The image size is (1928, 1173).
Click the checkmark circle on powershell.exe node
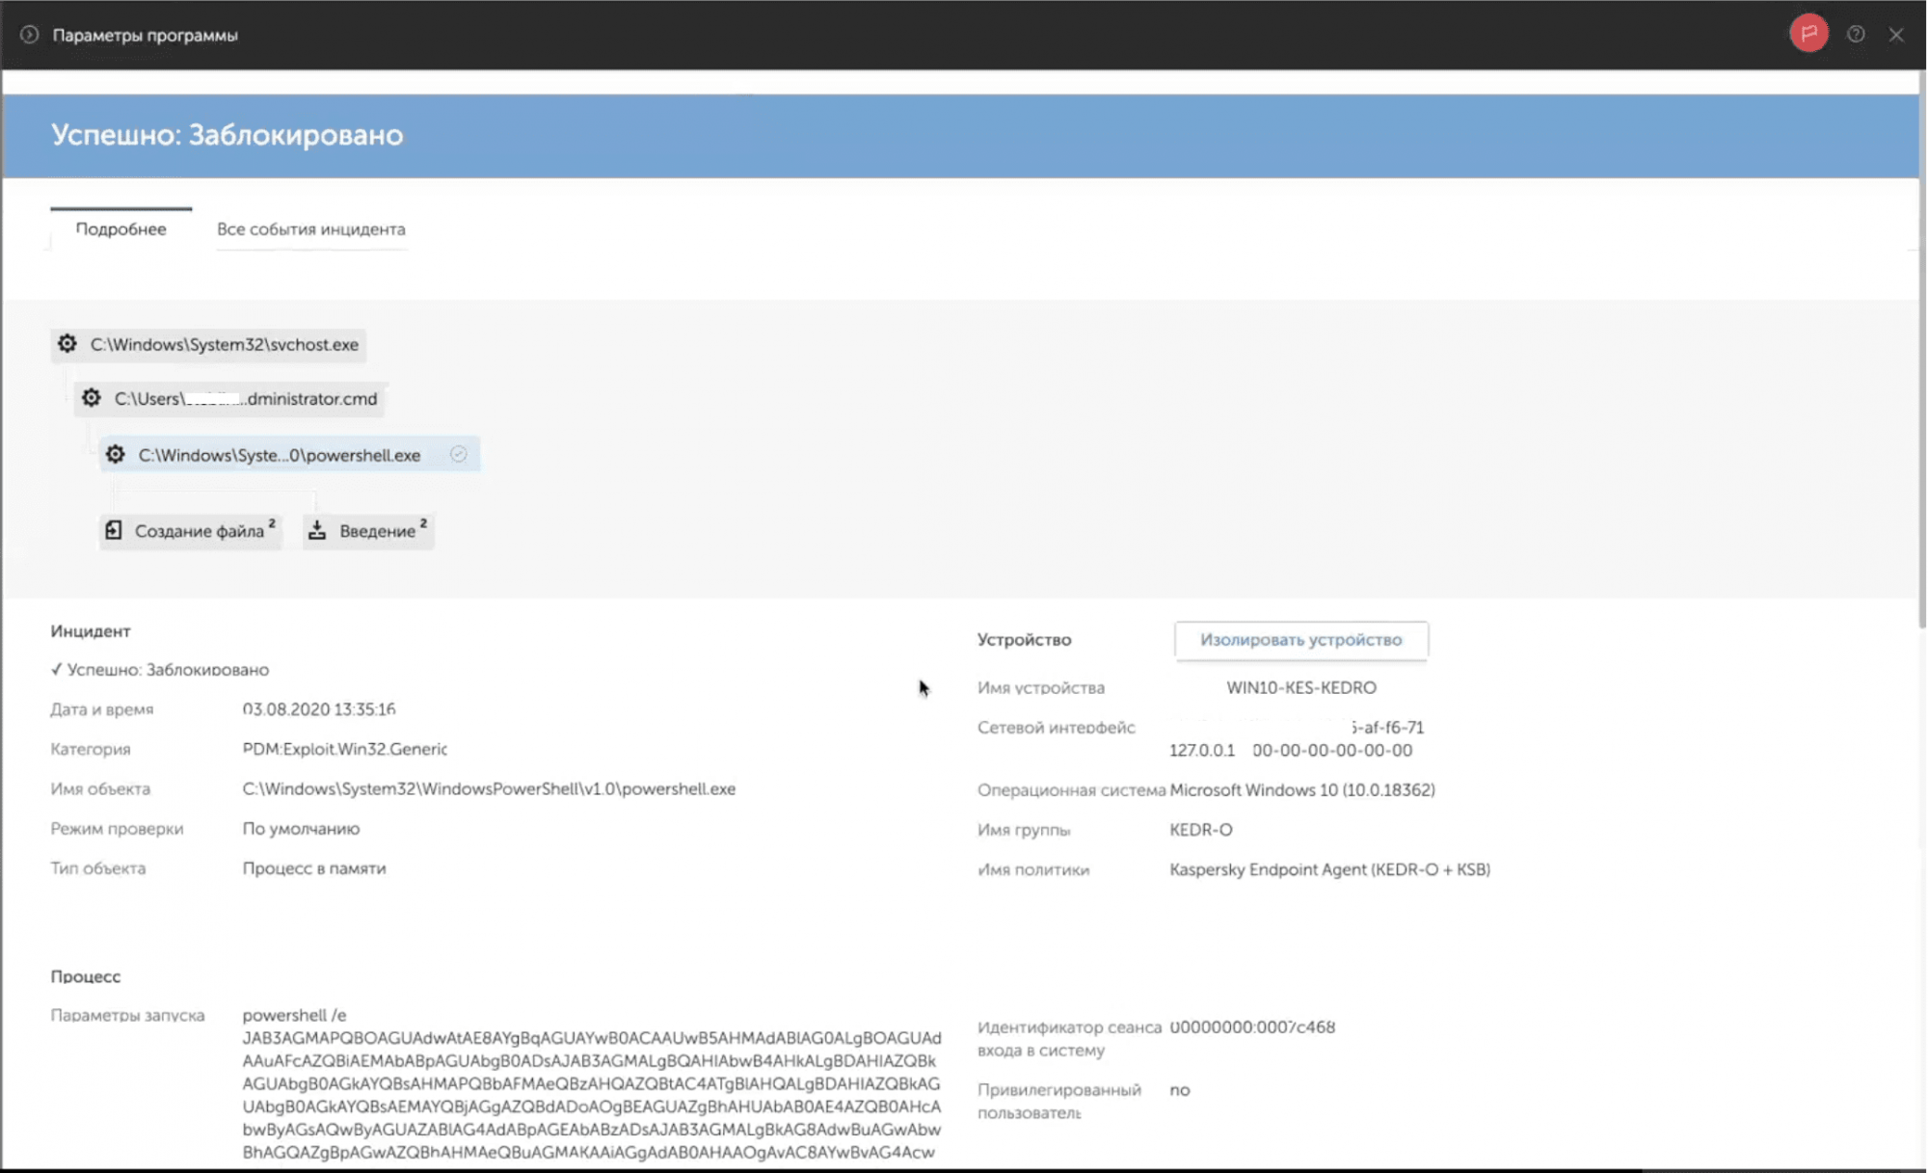pyautogui.click(x=459, y=454)
